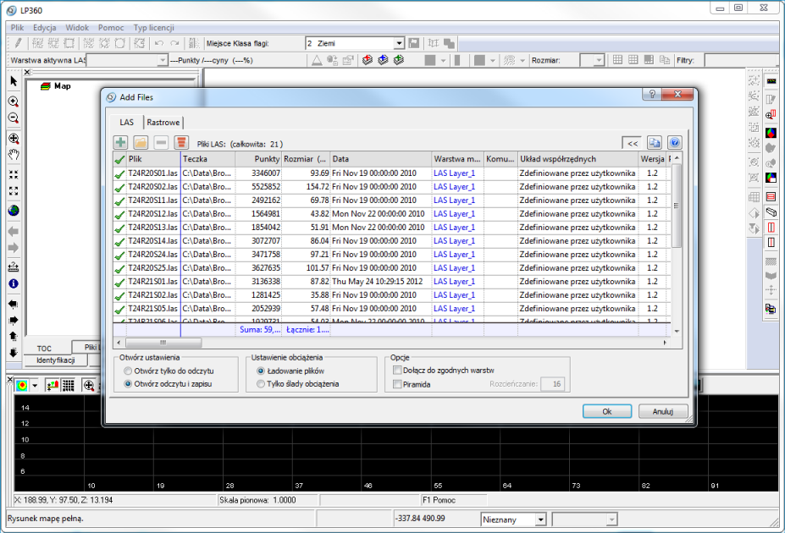Open the Pomoc menu
Viewport: 785px width, 533px height.
[111, 28]
